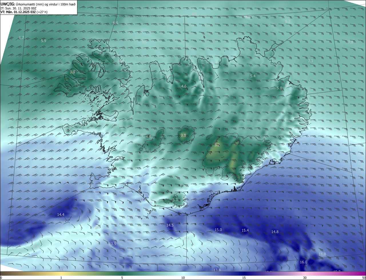Click the 5.3 value on the southern glacier
This screenshot has width=366, height=280.
pos(175,200)
